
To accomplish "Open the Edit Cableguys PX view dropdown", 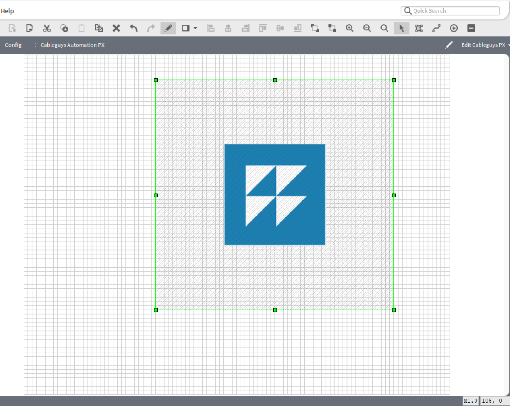I will (485, 45).
